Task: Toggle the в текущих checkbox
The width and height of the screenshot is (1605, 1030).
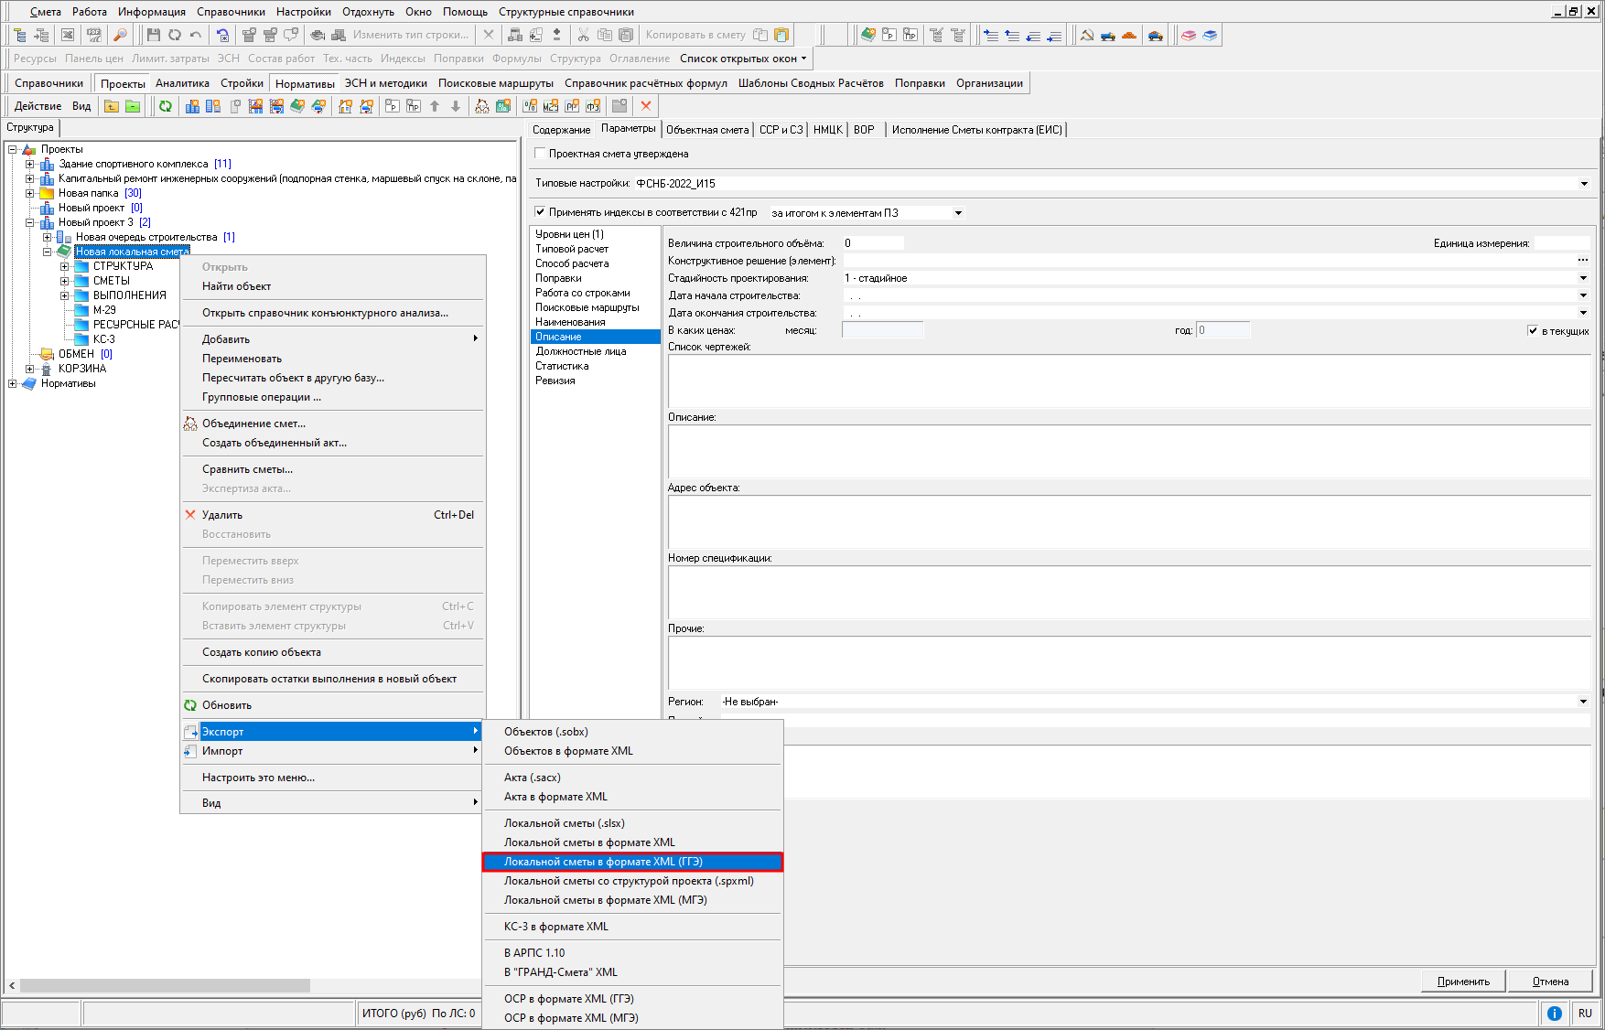Action: pyautogui.click(x=1533, y=331)
